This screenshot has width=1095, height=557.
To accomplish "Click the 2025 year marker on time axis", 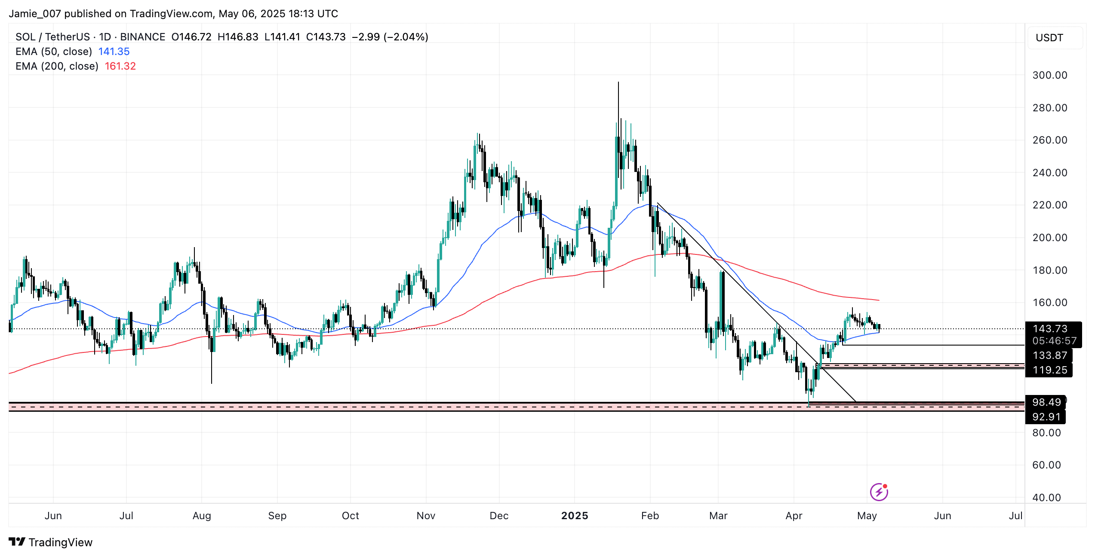I will coord(575,516).
